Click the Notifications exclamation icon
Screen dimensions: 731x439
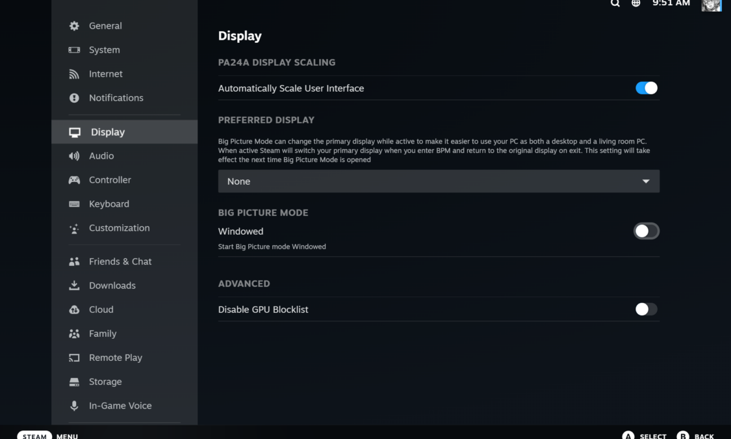[x=74, y=98]
